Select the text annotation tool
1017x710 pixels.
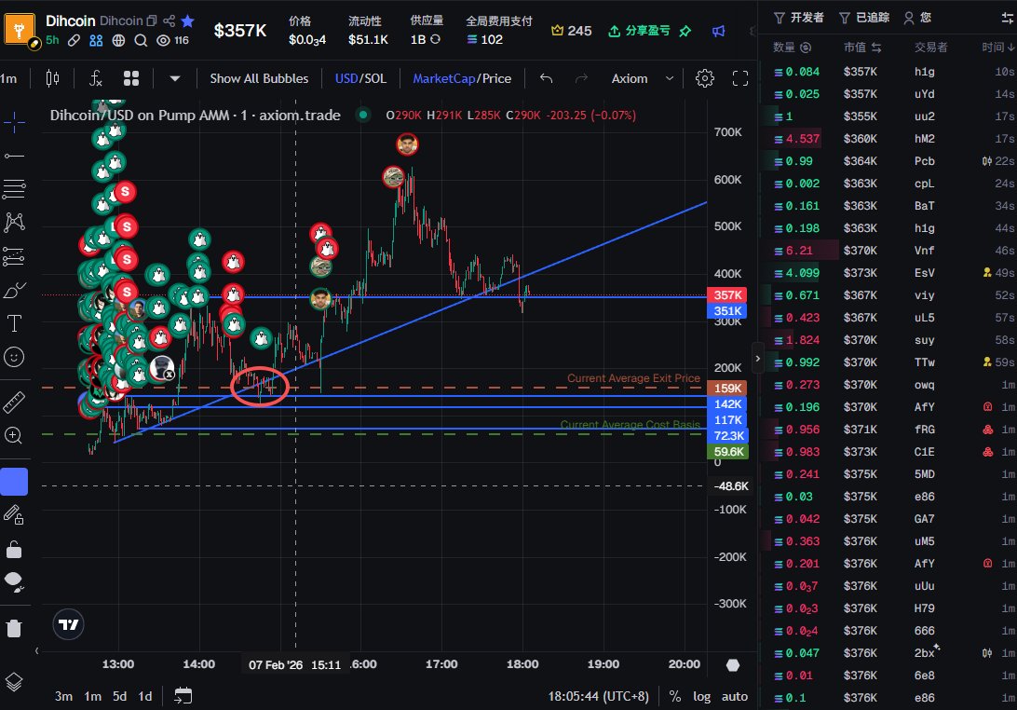[14, 323]
